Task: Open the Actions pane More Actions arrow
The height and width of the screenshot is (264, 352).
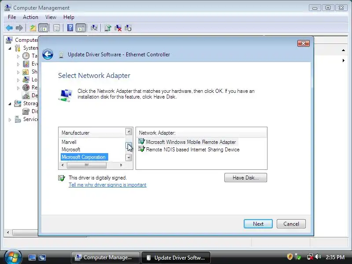Action: [343, 60]
